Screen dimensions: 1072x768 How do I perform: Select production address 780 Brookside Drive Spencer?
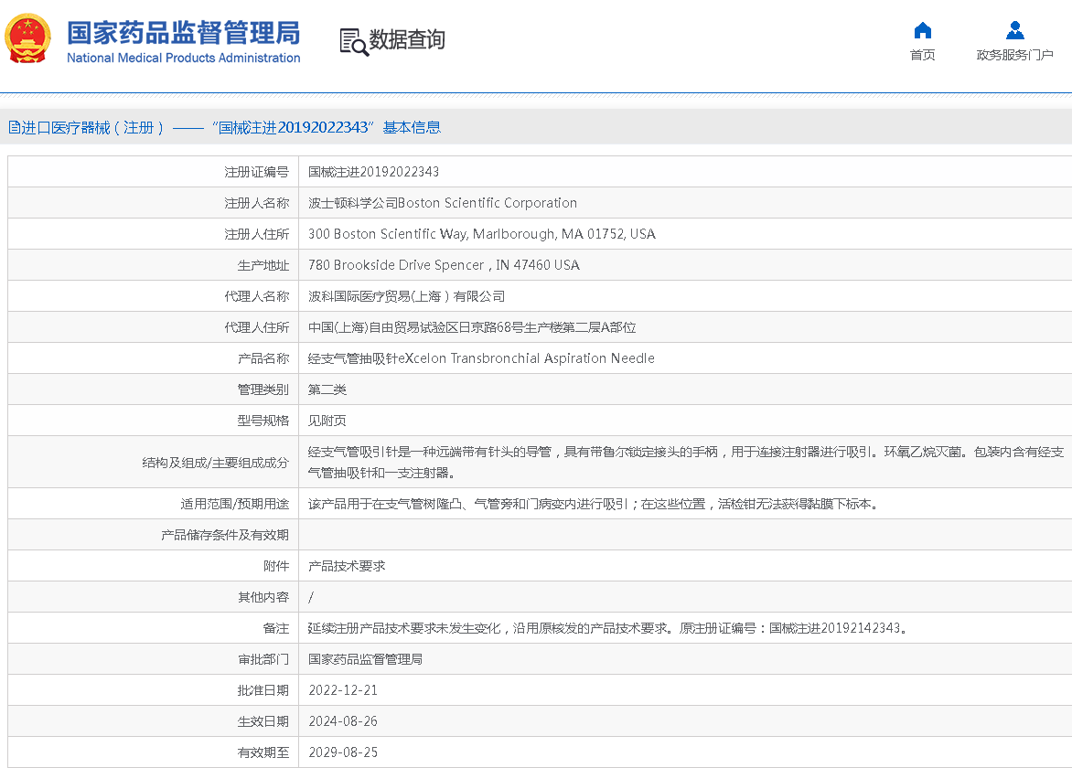pos(444,265)
